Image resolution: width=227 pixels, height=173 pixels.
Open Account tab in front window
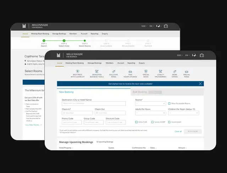121,63
